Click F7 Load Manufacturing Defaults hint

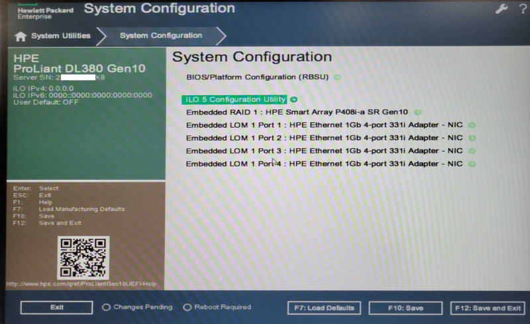pos(69,209)
